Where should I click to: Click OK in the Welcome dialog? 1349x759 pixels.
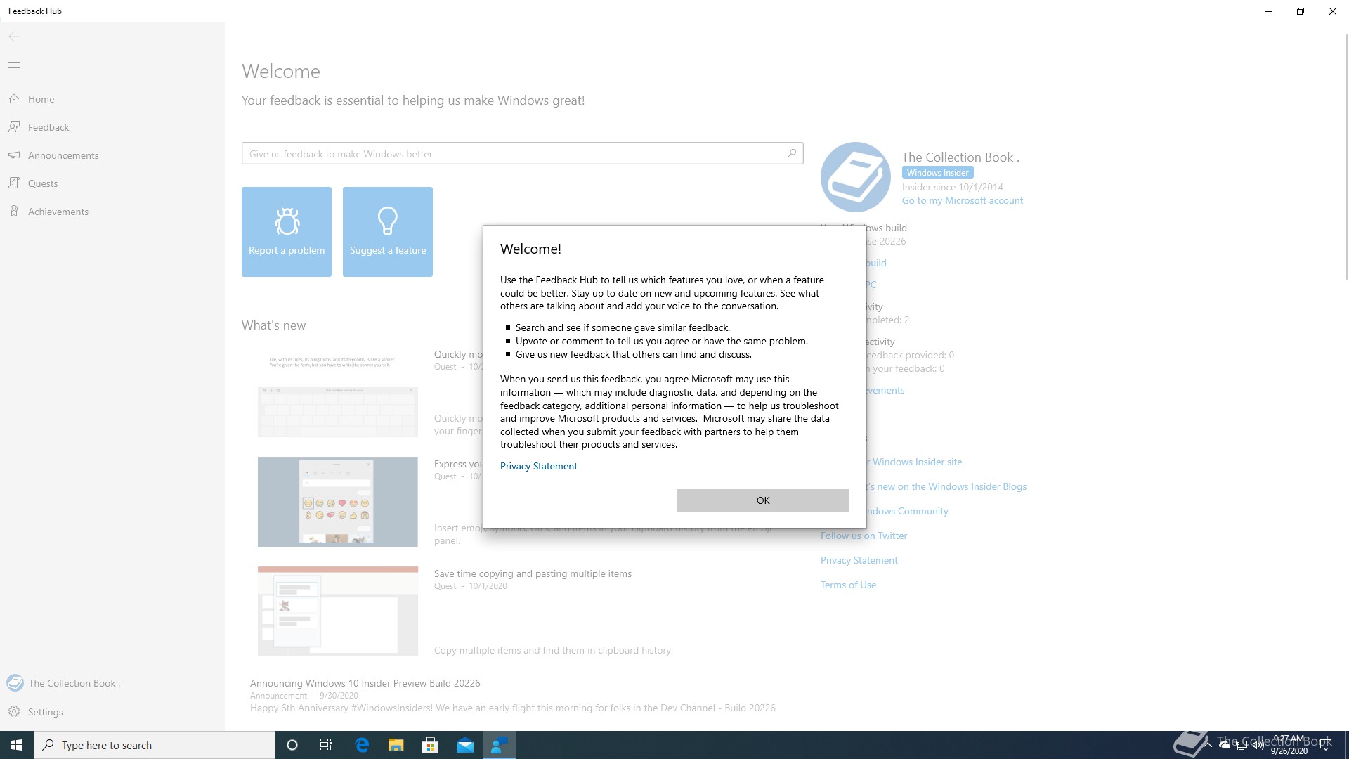[x=762, y=500]
